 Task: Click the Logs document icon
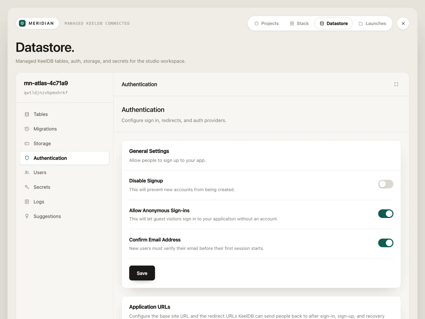point(27,202)
